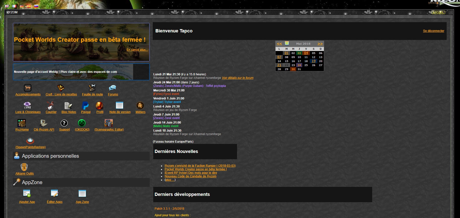Switch language with the French flag
Image resolution: width=460 pixels, height=218 pixels.
pos(14,6)
